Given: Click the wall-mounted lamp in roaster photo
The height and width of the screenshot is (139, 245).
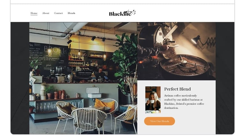Looking at the screenshot, I should pyautogui.click(x=196, y=40).
